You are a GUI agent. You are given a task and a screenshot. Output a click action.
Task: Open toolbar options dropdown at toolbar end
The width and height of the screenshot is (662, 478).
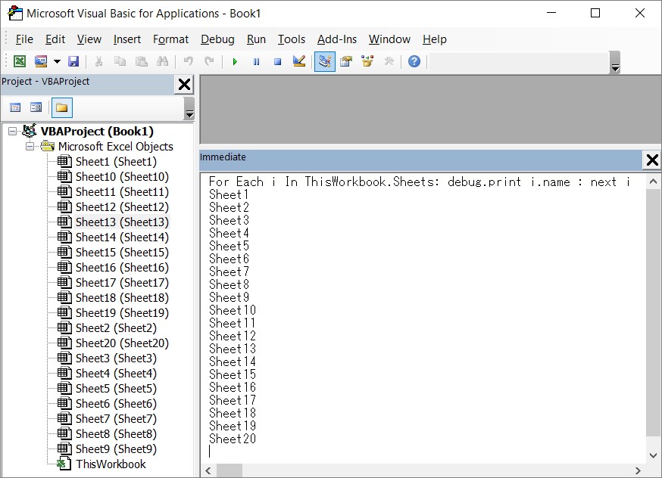[615, 62]
